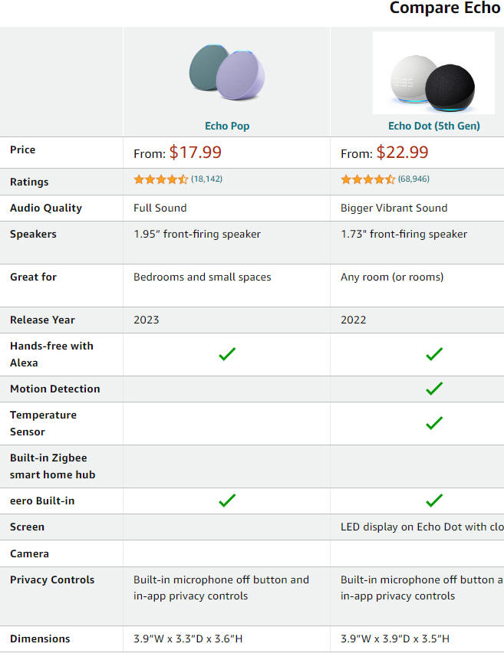Screen dimensions: 504x660
Task: Click Echo Dot's eero Built-in checkmark
Action: pyautogui.click(x=434, y=501)
